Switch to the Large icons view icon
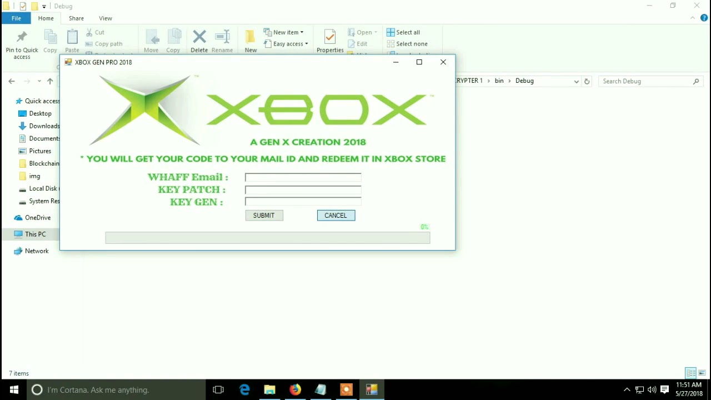 702,373
